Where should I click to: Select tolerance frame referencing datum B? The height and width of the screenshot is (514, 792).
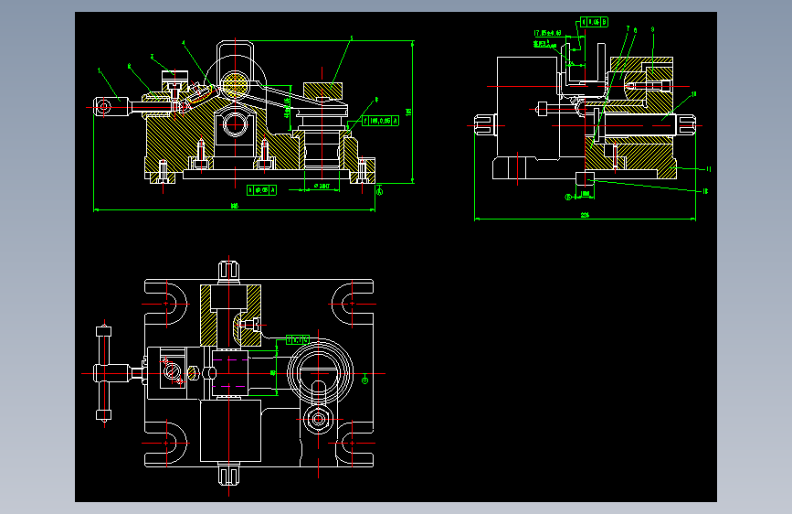click(594, 22)
